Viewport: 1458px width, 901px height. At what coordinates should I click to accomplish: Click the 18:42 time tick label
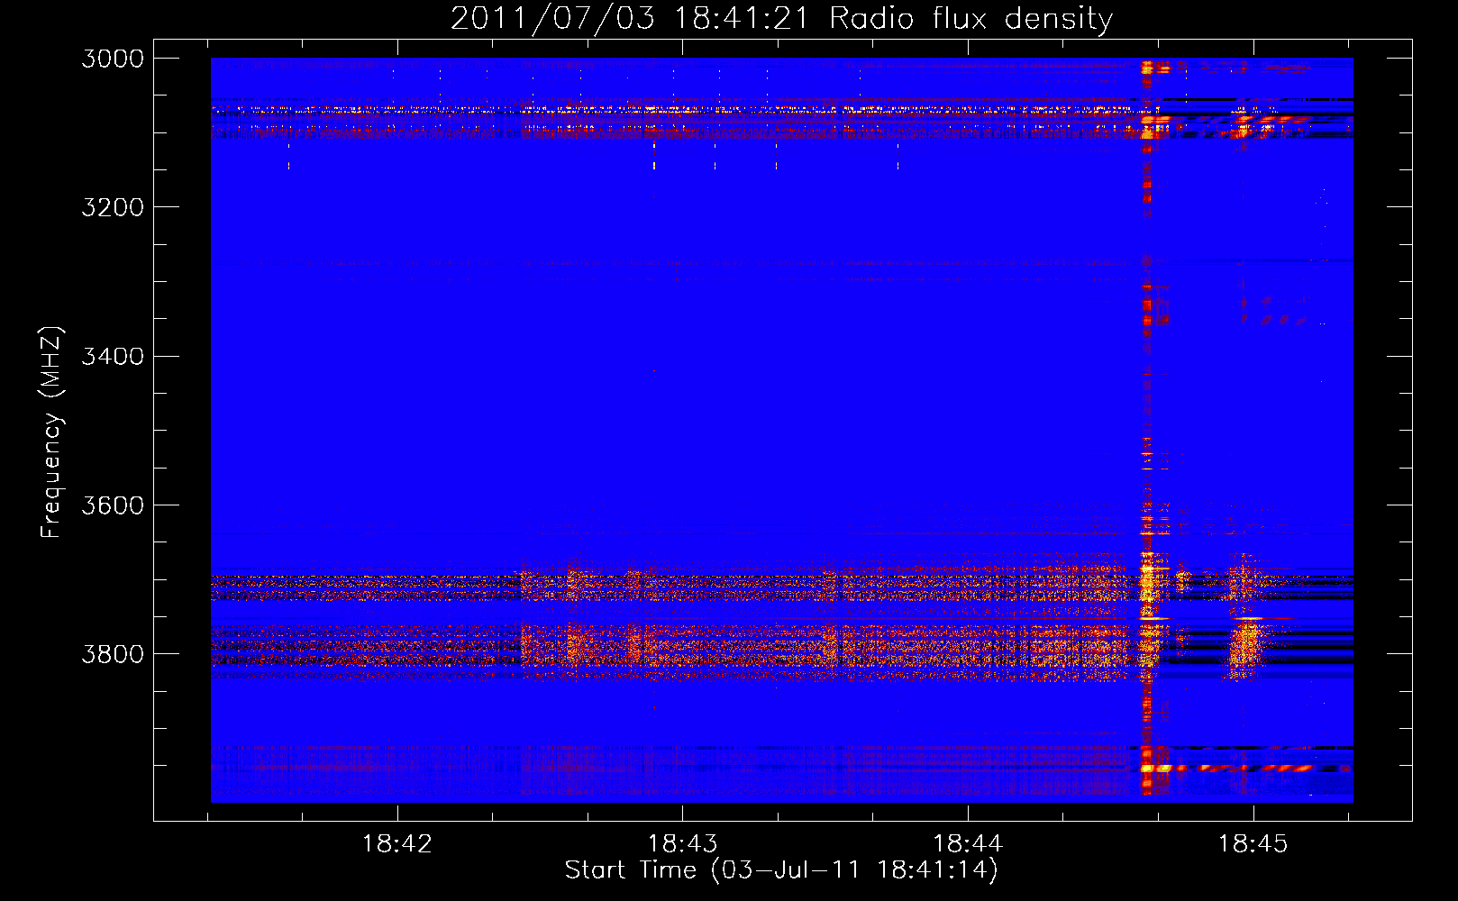[396, 843]
